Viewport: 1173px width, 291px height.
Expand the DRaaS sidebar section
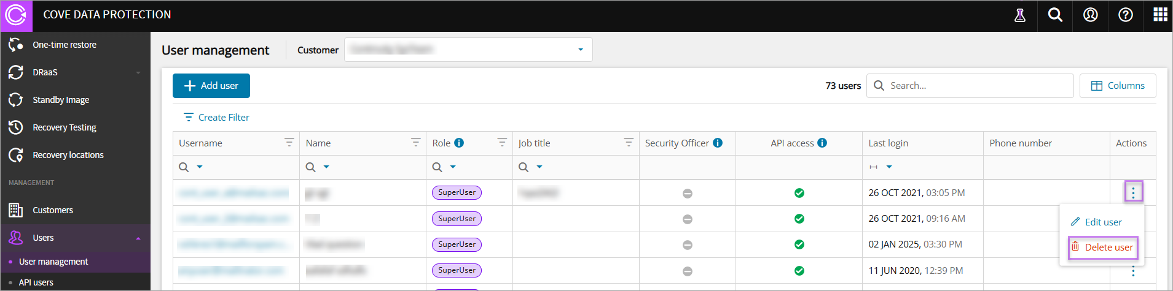point(138,72)
